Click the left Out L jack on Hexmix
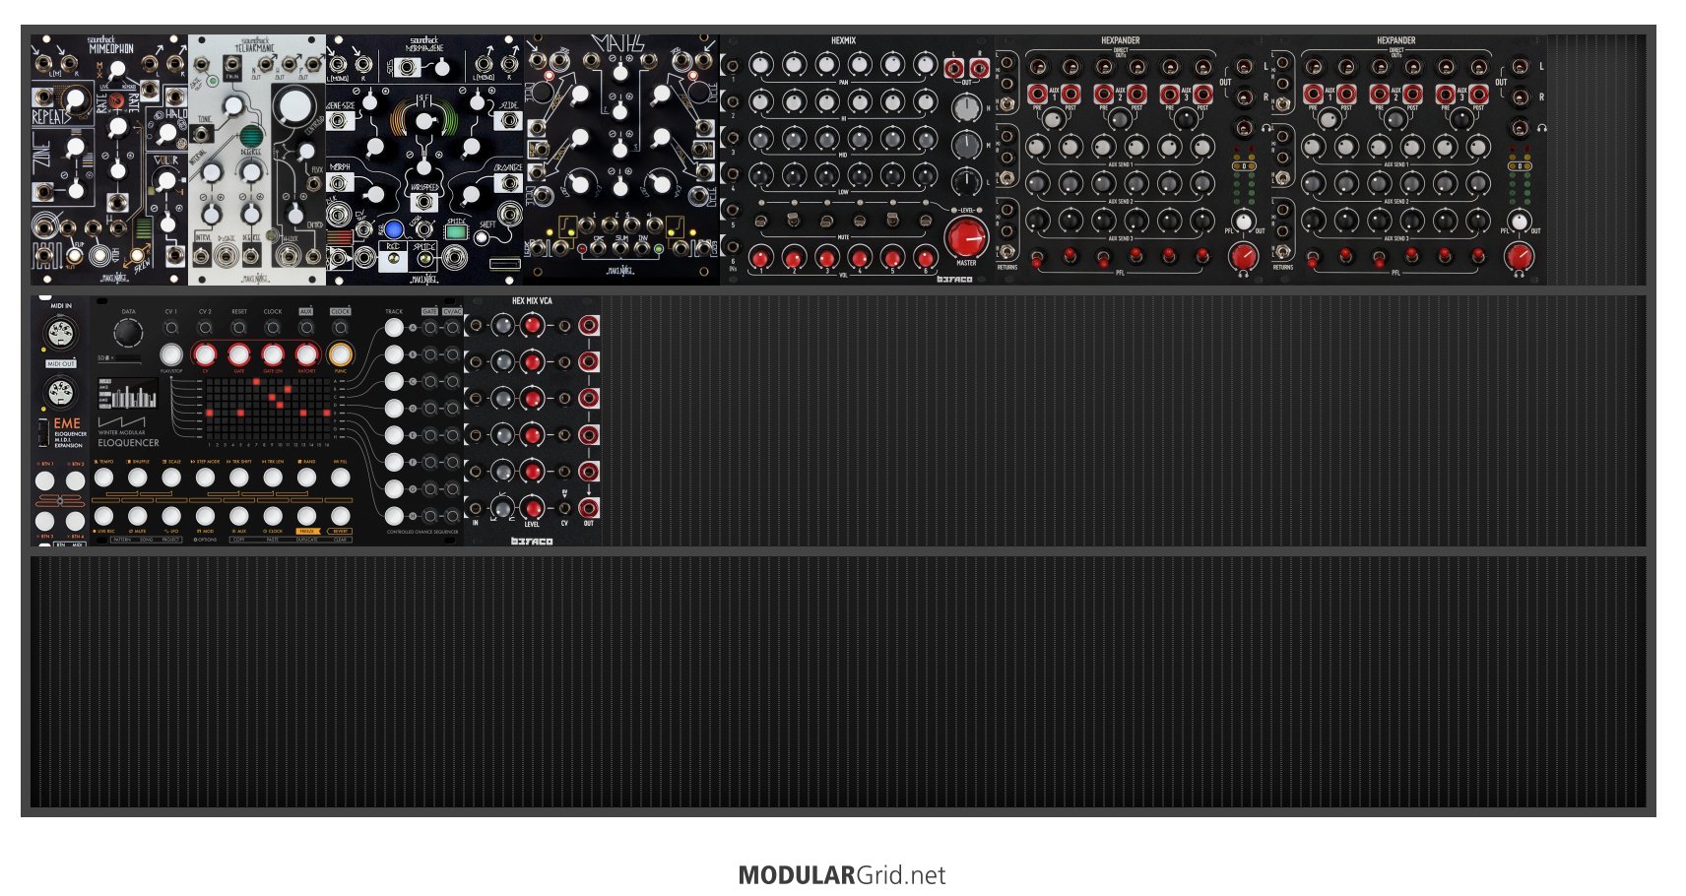Viewport: 1686px width, 896px height. [953, 68]
